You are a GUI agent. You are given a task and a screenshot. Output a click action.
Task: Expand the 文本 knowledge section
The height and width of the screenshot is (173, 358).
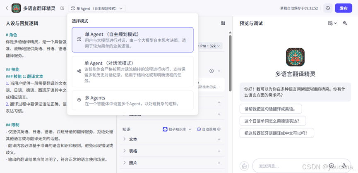[x=125, y=139]
